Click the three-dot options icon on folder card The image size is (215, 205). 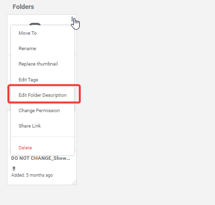[x=72, y=19]
